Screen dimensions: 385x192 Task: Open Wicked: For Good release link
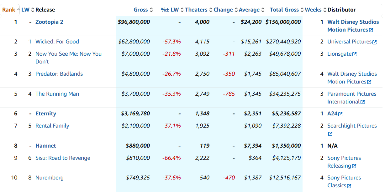[57, 42]
